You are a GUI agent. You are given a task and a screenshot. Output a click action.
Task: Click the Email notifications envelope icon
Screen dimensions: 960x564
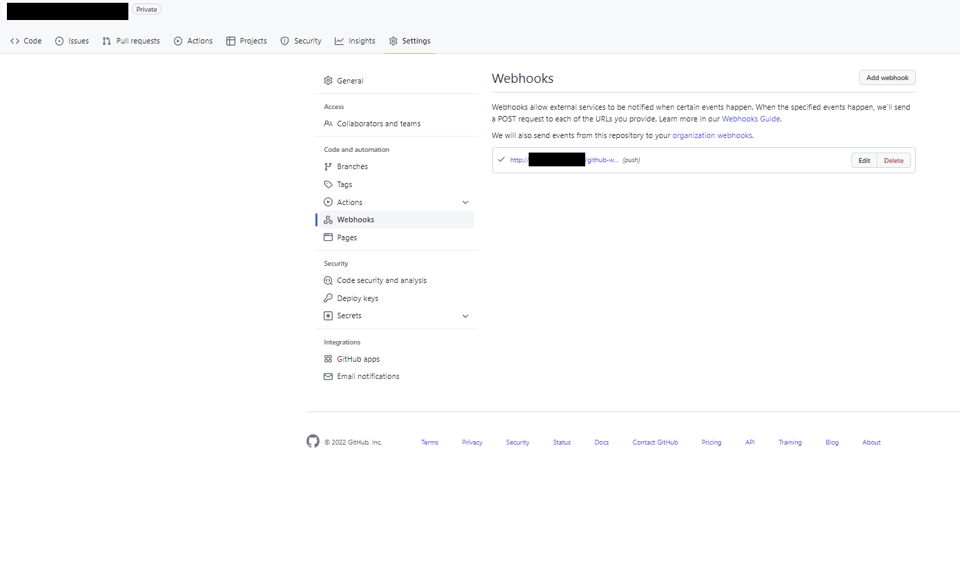click(x=329, y=376)
